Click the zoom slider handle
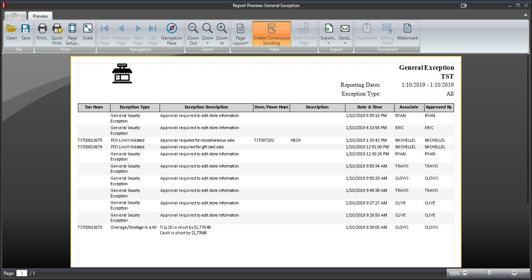Viewport: 532px width, 280px height. 489,272
